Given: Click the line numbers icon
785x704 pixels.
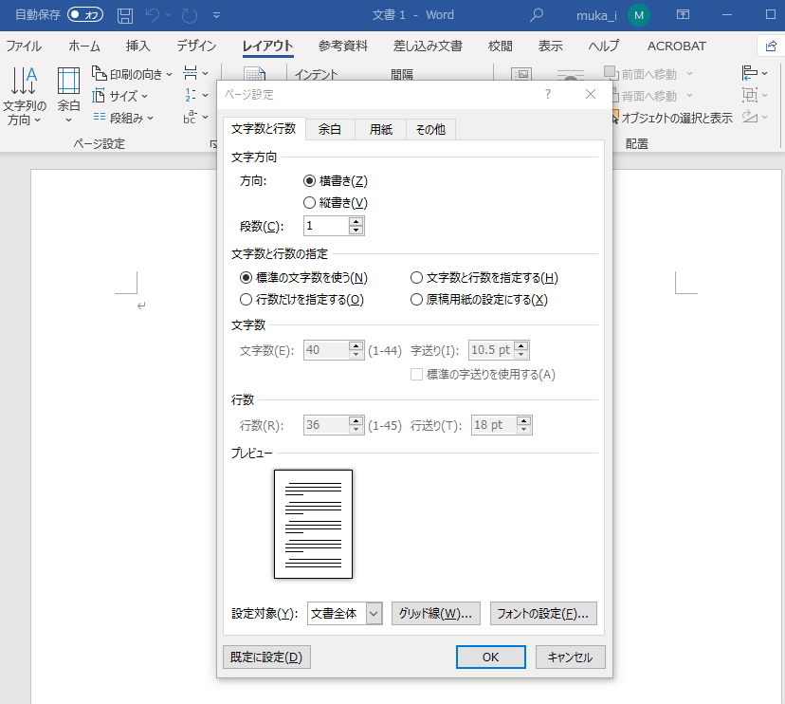Looking at the screenshot, I should 195,95.
